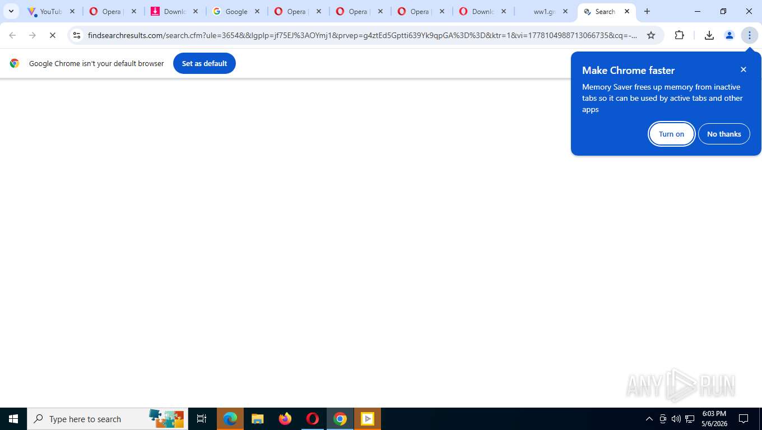Open Firefox from taskbar
This screenshot has height=430, width=762.
[285, 419]
